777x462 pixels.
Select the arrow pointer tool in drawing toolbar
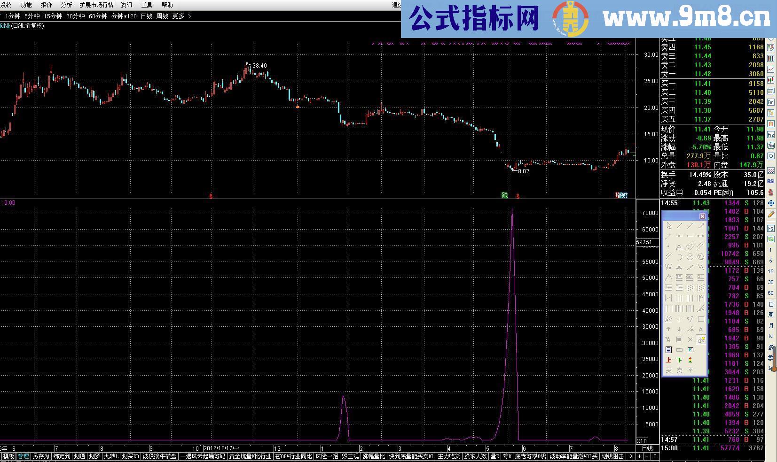pos(669,226)
